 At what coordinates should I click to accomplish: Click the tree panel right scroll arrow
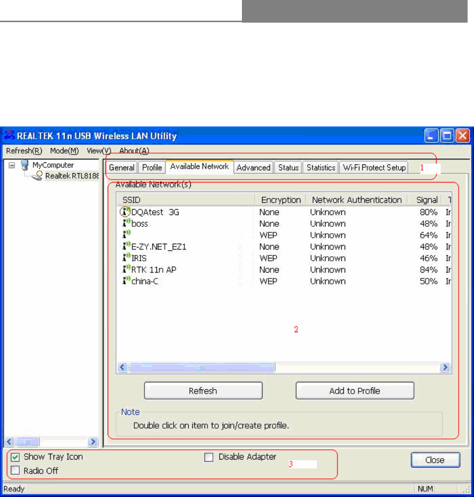[93, 441]
